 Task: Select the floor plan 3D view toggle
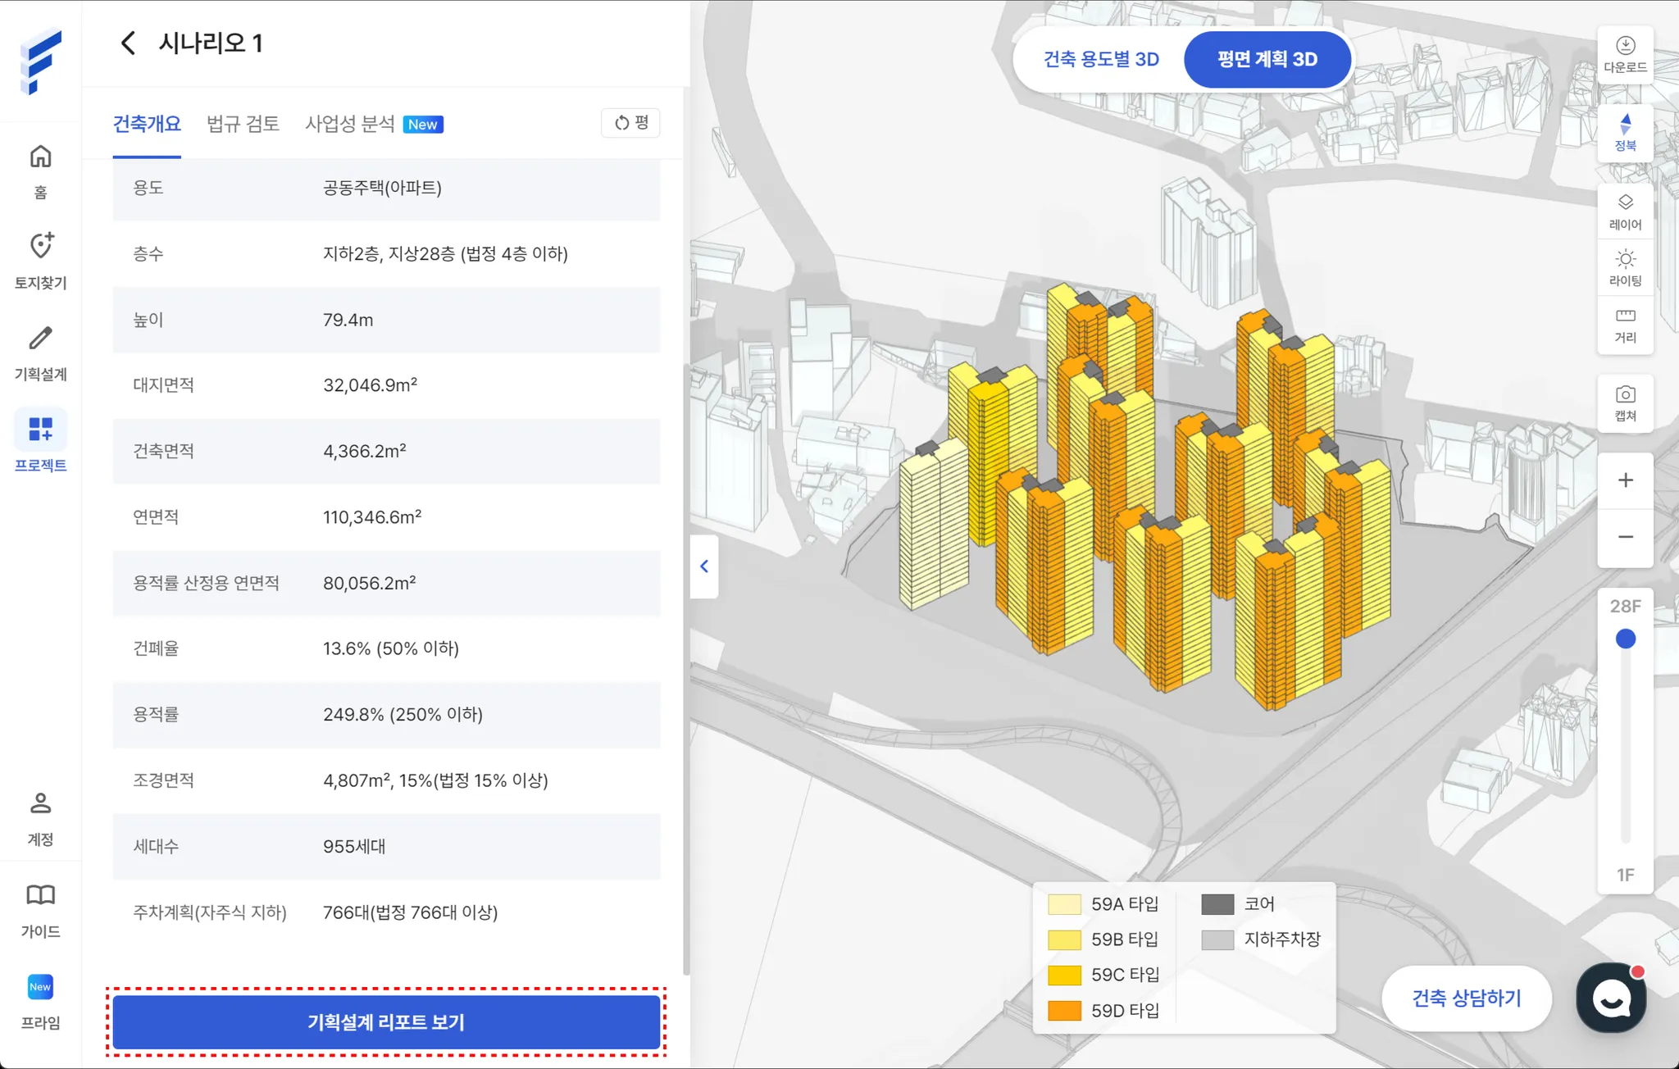[x=1267, y=59]
